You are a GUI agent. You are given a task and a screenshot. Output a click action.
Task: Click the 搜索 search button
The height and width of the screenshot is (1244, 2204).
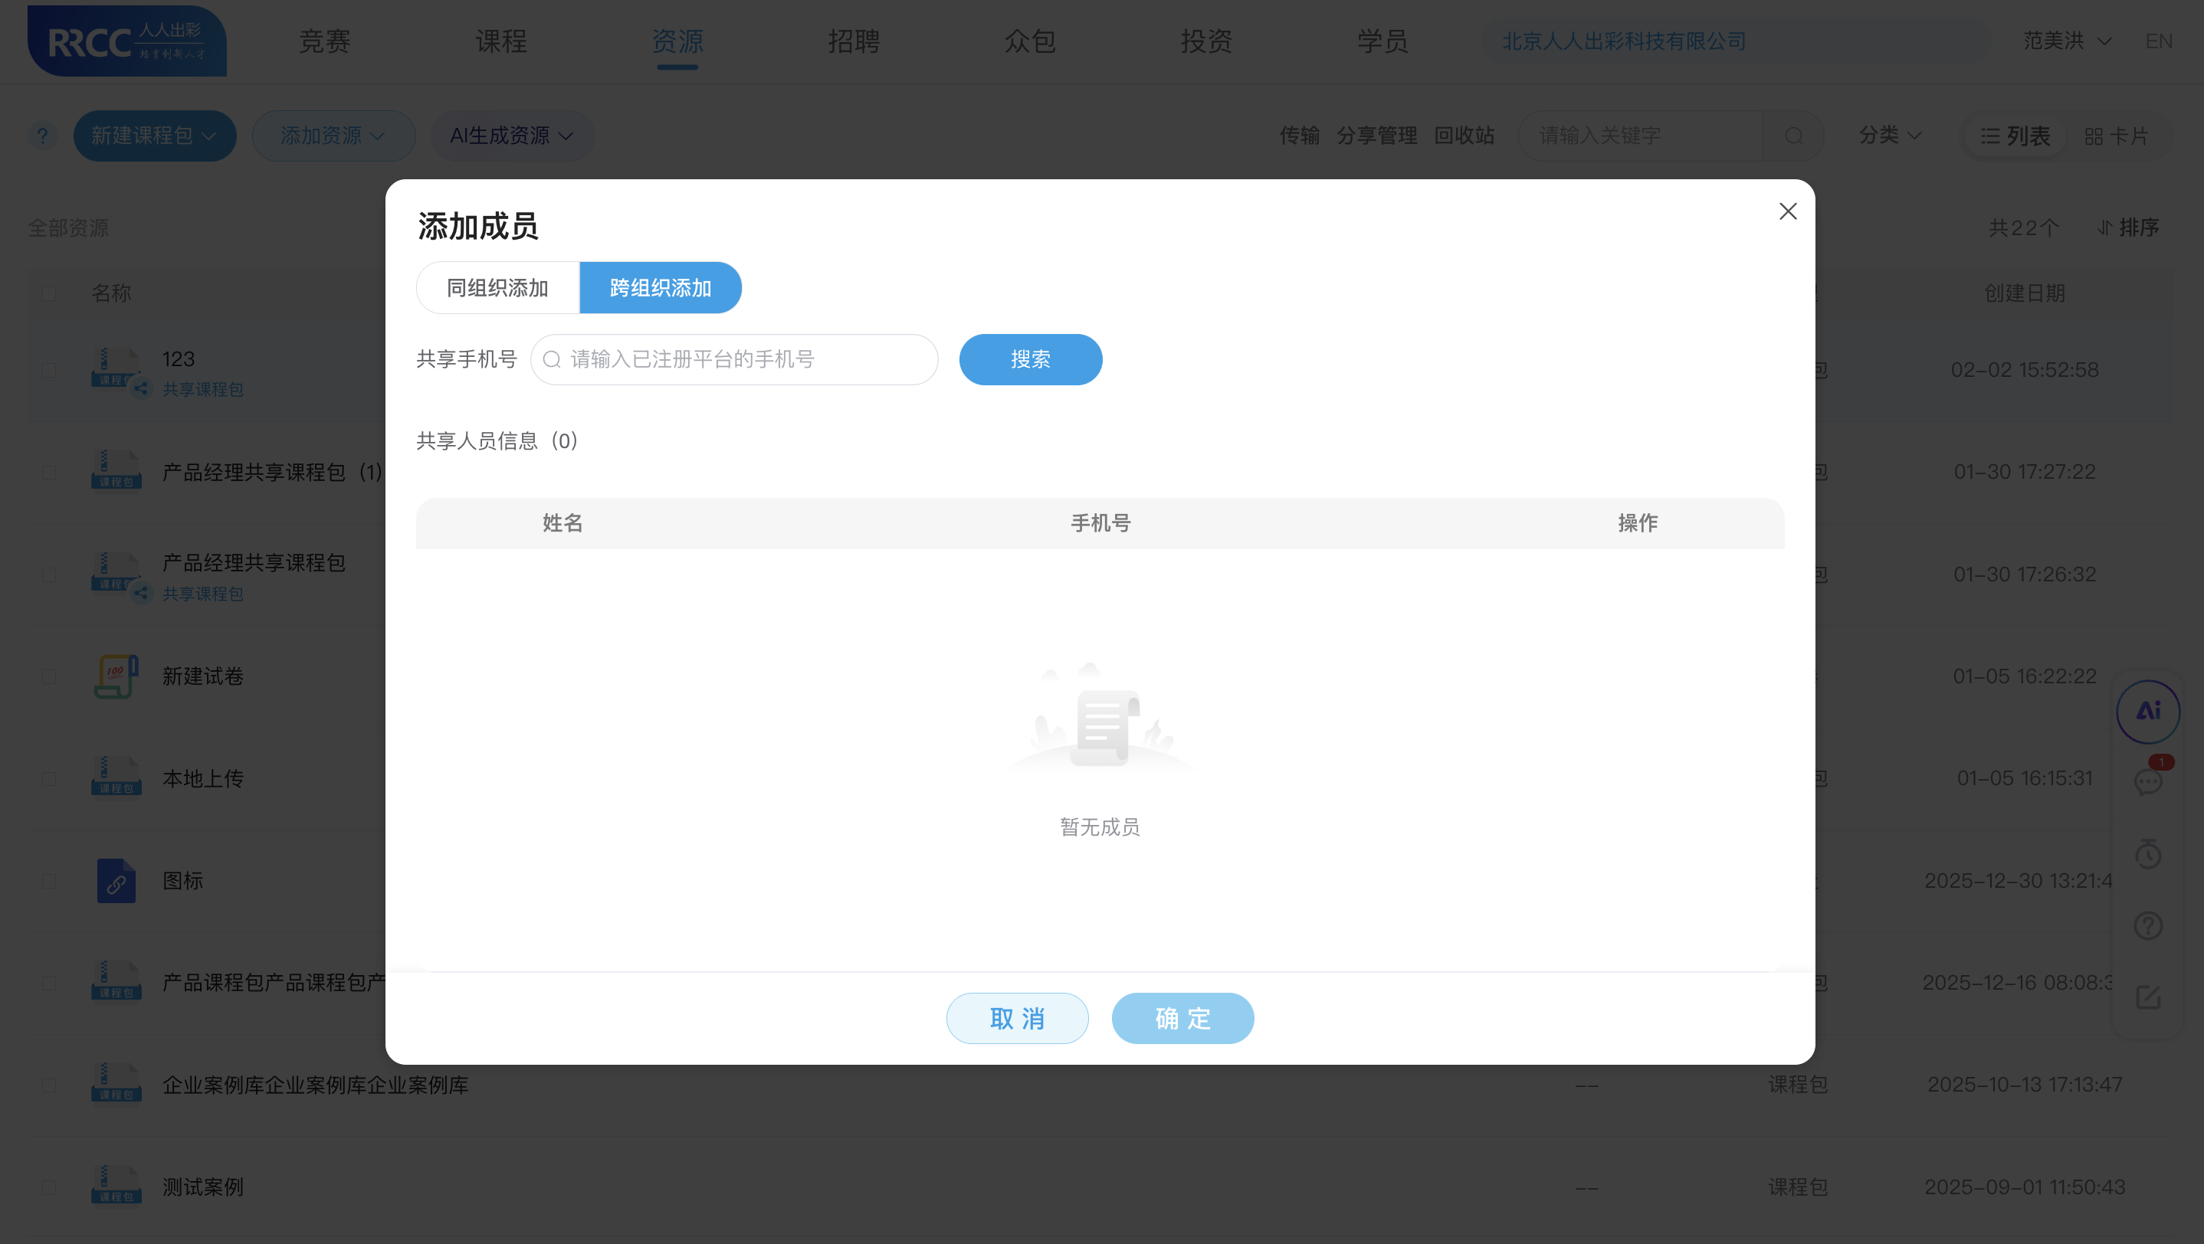click(x=1031, y=359)
